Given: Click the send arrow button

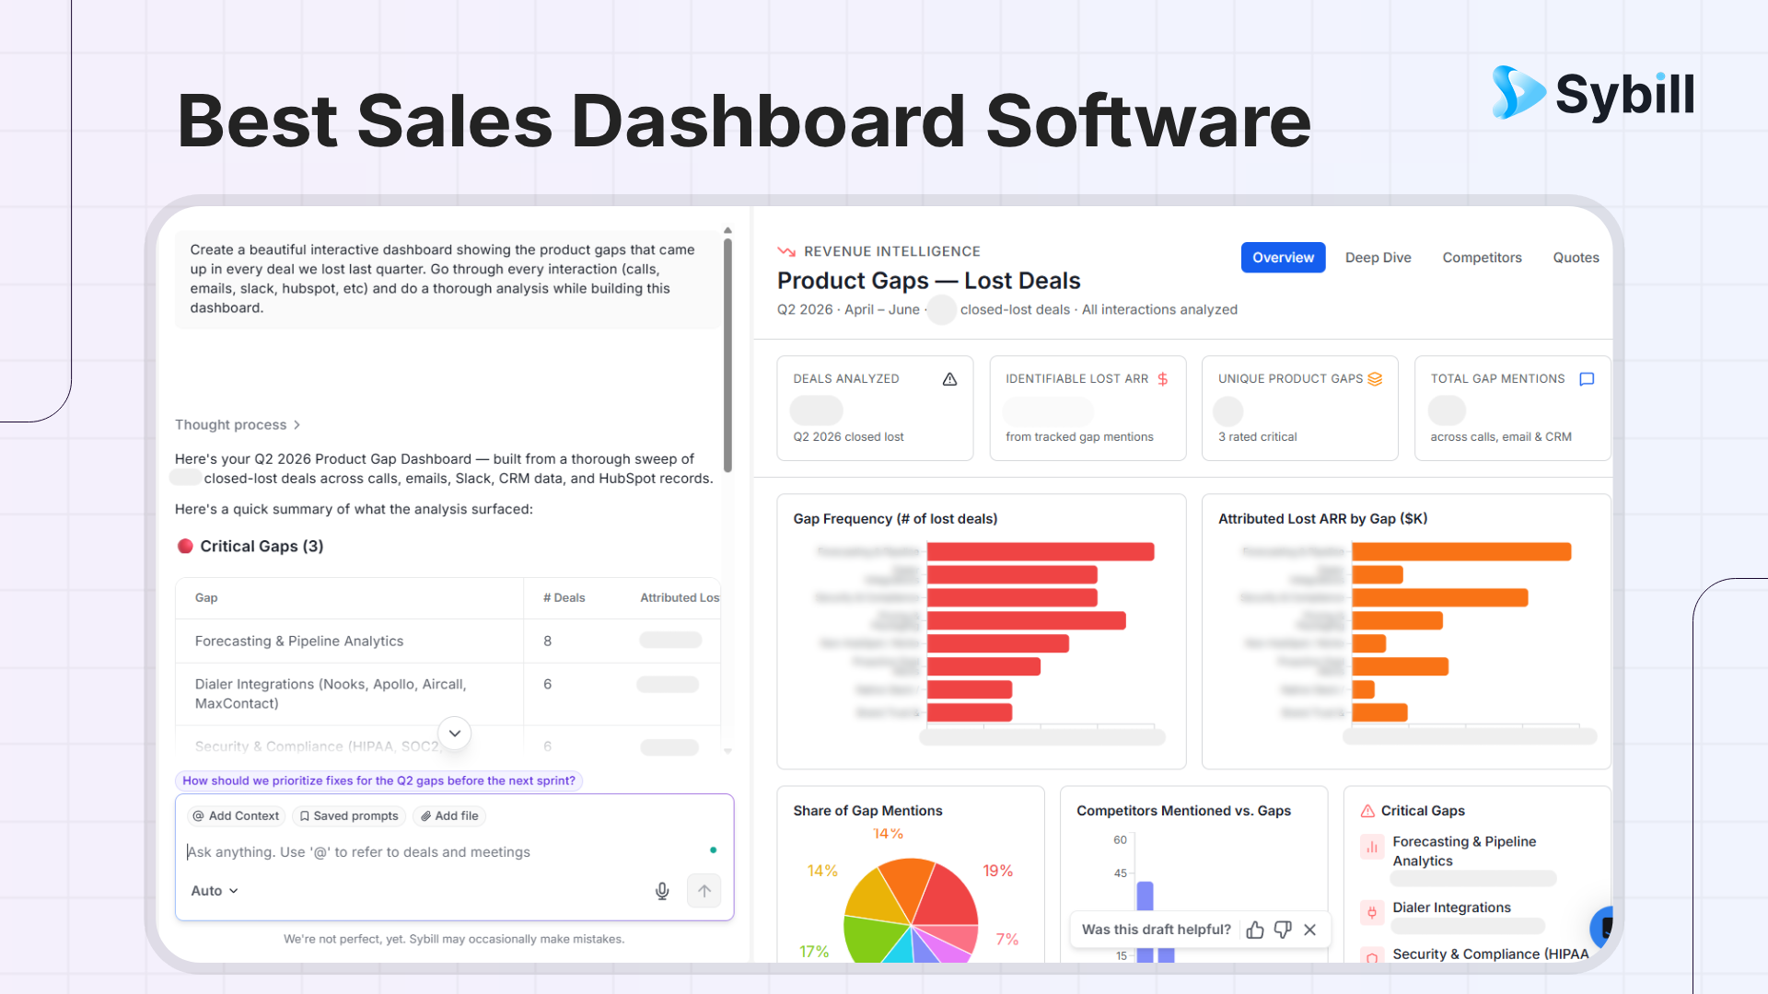Looking at the screenshot, I should click(704, 891).
